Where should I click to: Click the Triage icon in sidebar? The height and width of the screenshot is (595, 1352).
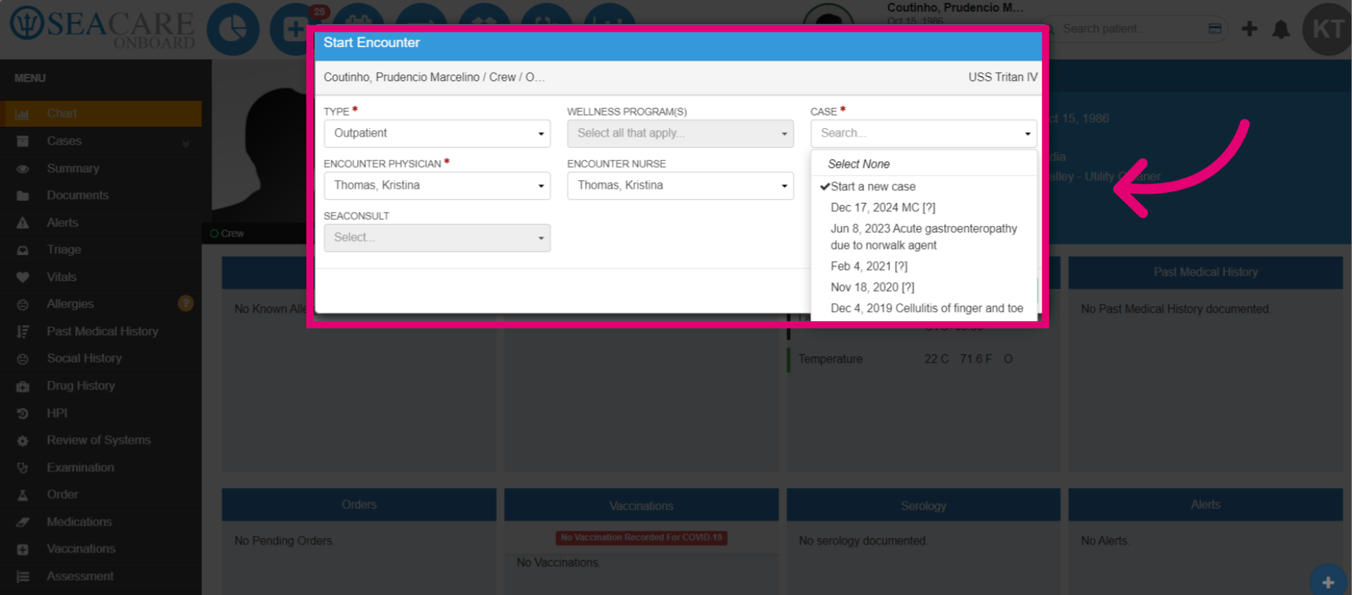[x=23, y=250]
